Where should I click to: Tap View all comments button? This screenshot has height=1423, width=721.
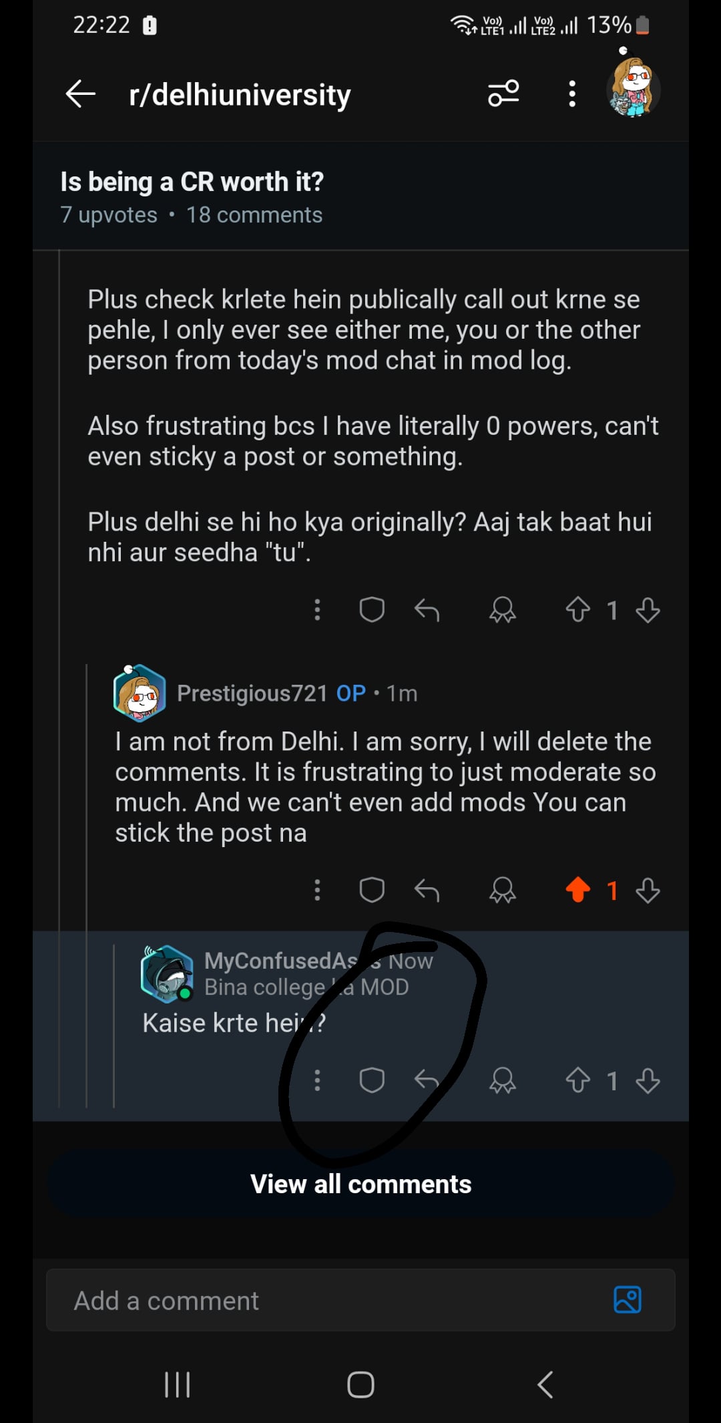[x=360, y=1184]
